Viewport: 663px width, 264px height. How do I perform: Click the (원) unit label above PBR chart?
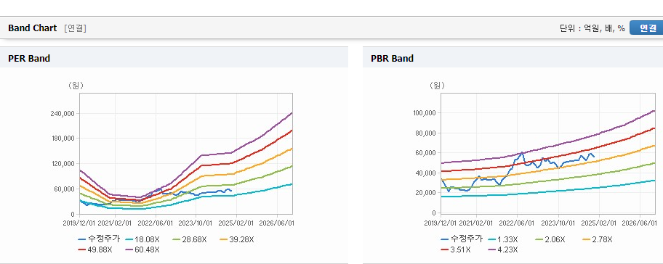(x=437, y=86)
